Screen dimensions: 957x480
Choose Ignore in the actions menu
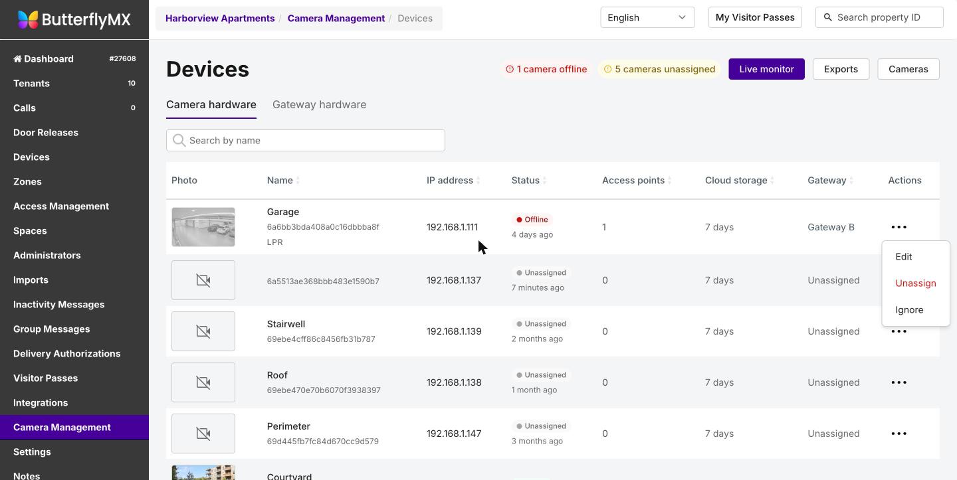click(909, 310)
